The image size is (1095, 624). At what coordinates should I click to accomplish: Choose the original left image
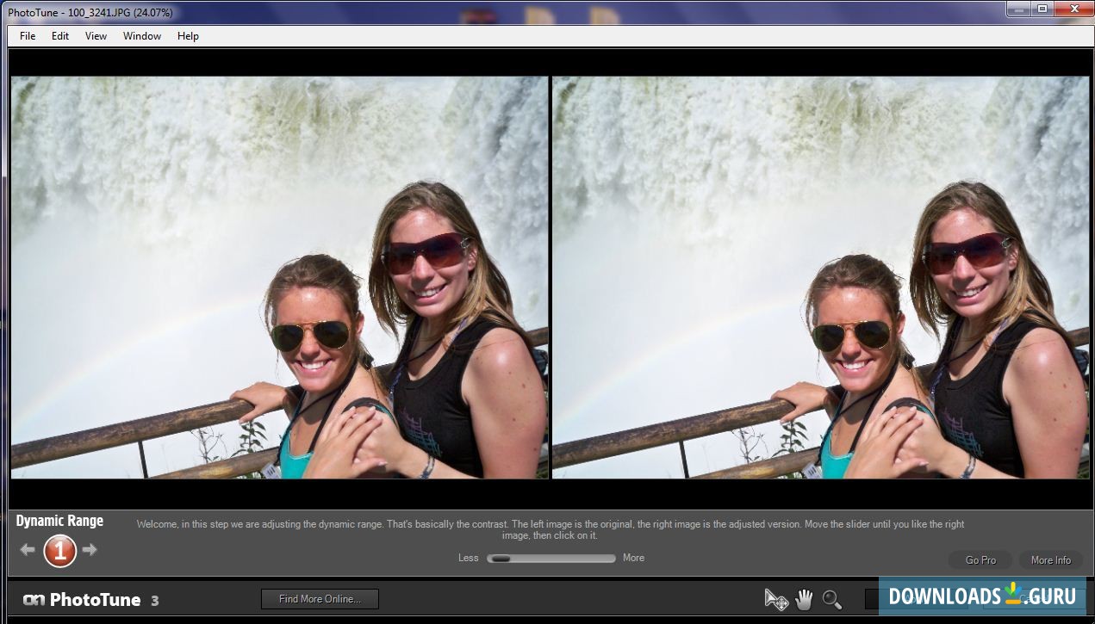pos(280,277)
